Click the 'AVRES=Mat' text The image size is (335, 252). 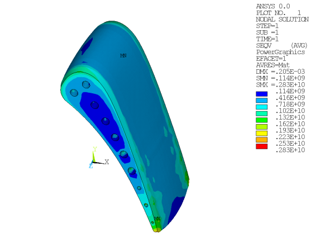click(273, 65)
